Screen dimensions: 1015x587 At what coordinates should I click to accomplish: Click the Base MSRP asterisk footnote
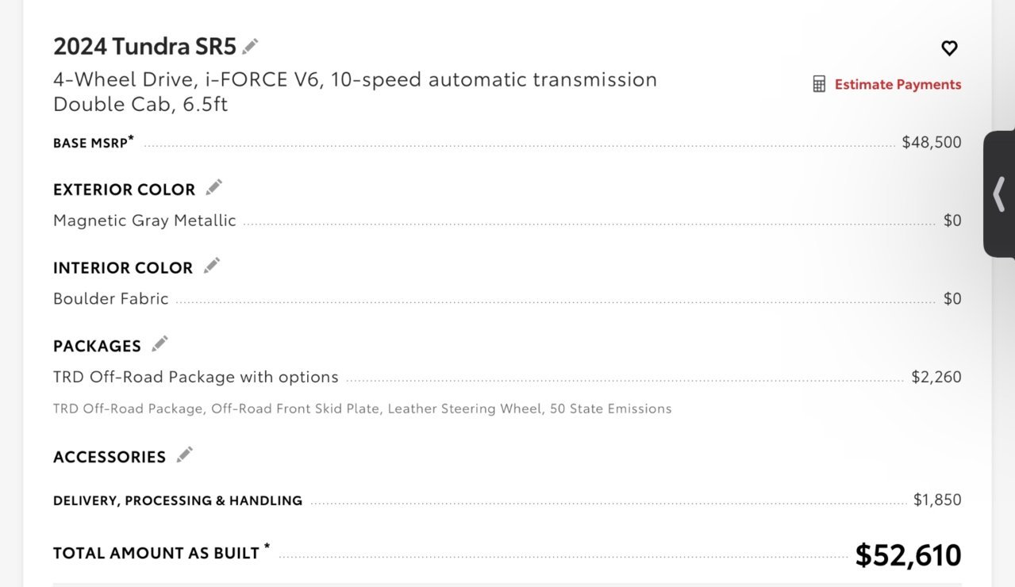(x=131, y=140)
